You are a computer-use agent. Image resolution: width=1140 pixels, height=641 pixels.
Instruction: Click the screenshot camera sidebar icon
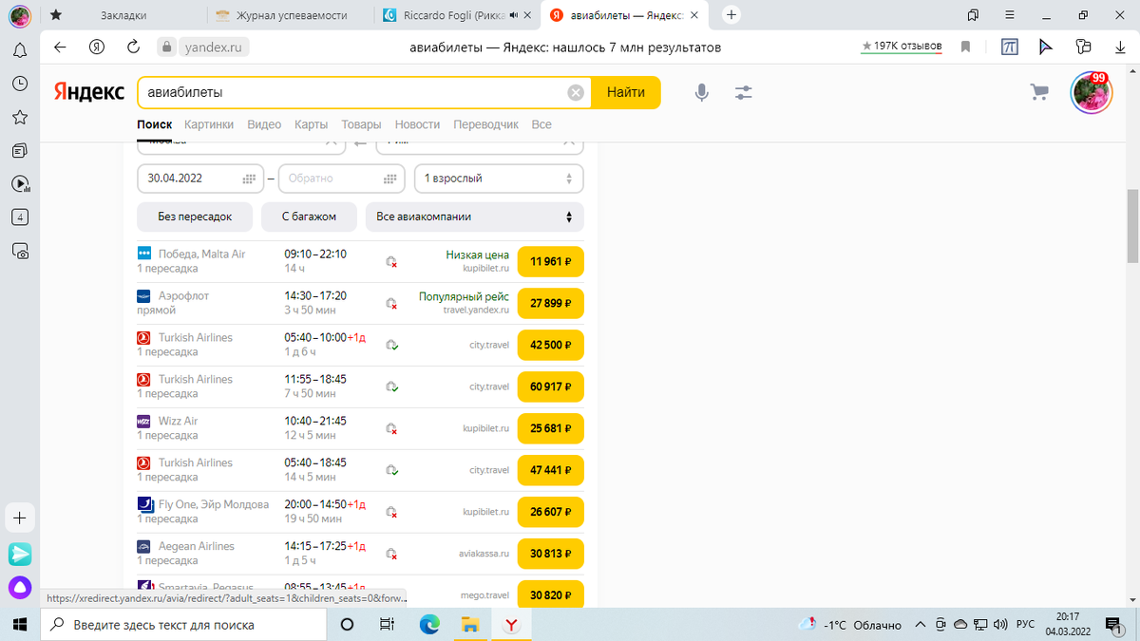click(20, 251)
